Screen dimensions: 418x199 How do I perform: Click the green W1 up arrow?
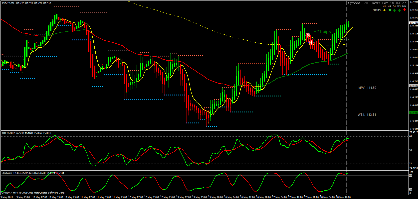coord(400,10)
